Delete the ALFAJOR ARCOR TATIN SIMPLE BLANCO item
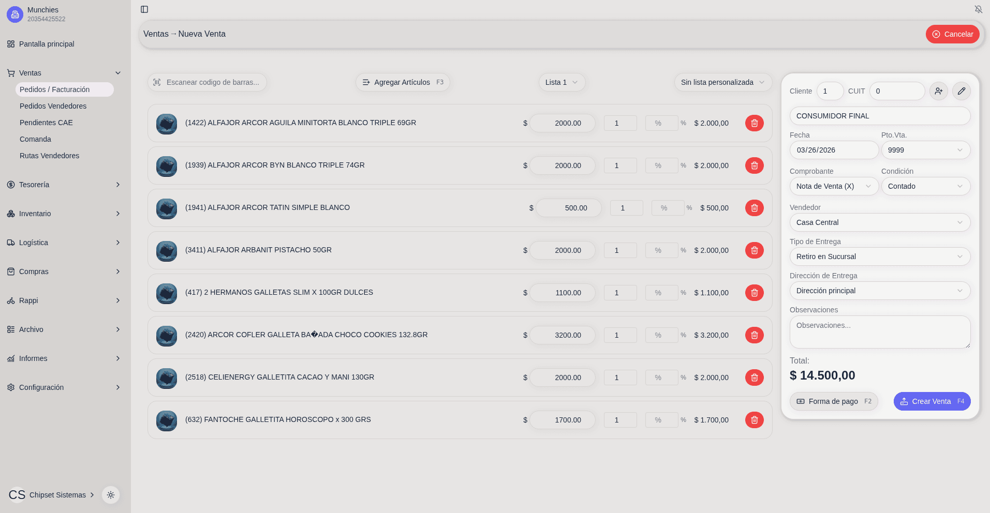990x513 pixels. 754,208
